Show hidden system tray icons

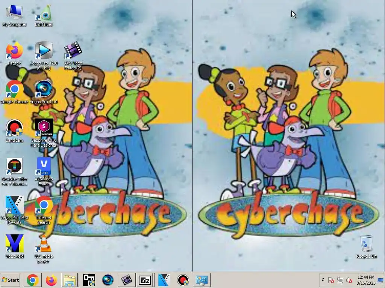pyautogui.click(x=323, y=280)
